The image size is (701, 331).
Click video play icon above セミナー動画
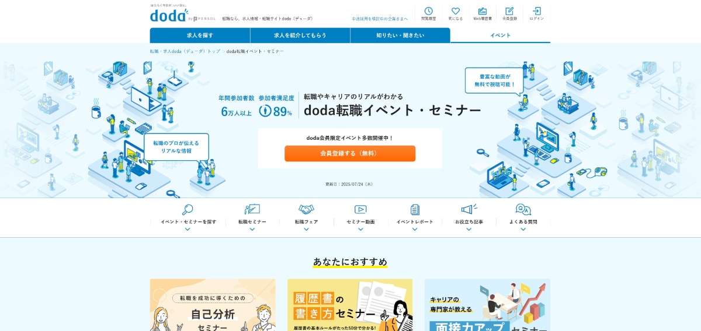click(x=360, y=209)
